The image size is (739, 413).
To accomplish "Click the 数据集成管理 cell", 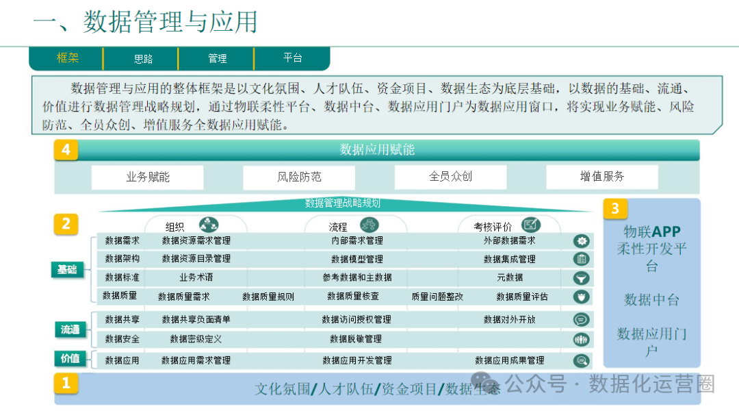I will 510,259.
